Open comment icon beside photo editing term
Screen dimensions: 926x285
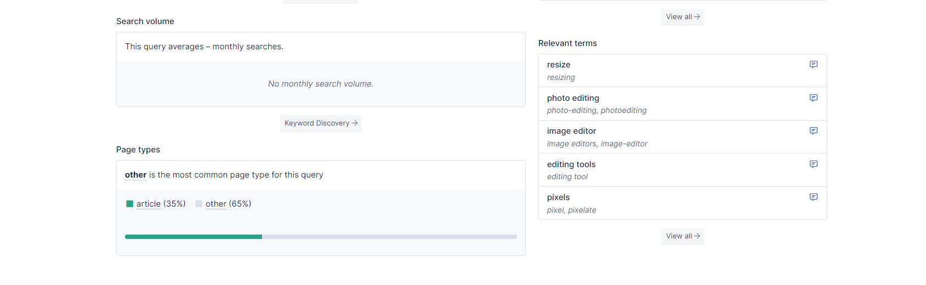point(814,98)
